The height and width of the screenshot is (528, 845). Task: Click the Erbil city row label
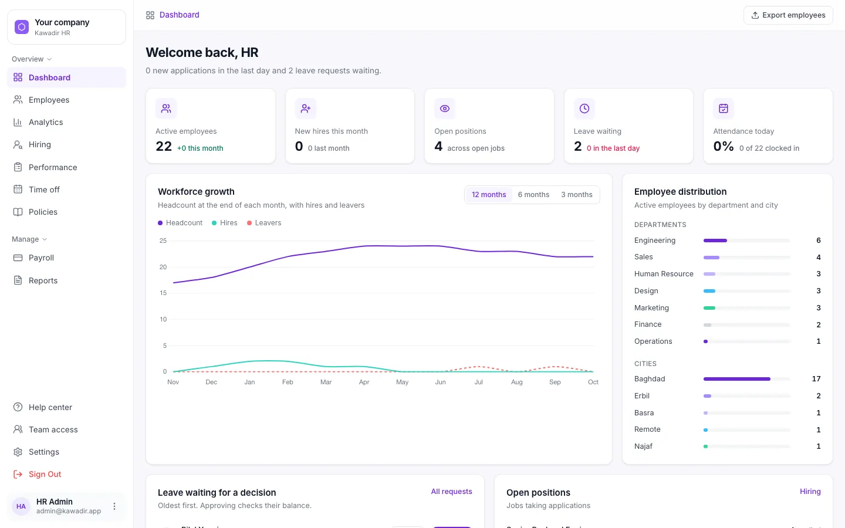(x=642, y=396)
